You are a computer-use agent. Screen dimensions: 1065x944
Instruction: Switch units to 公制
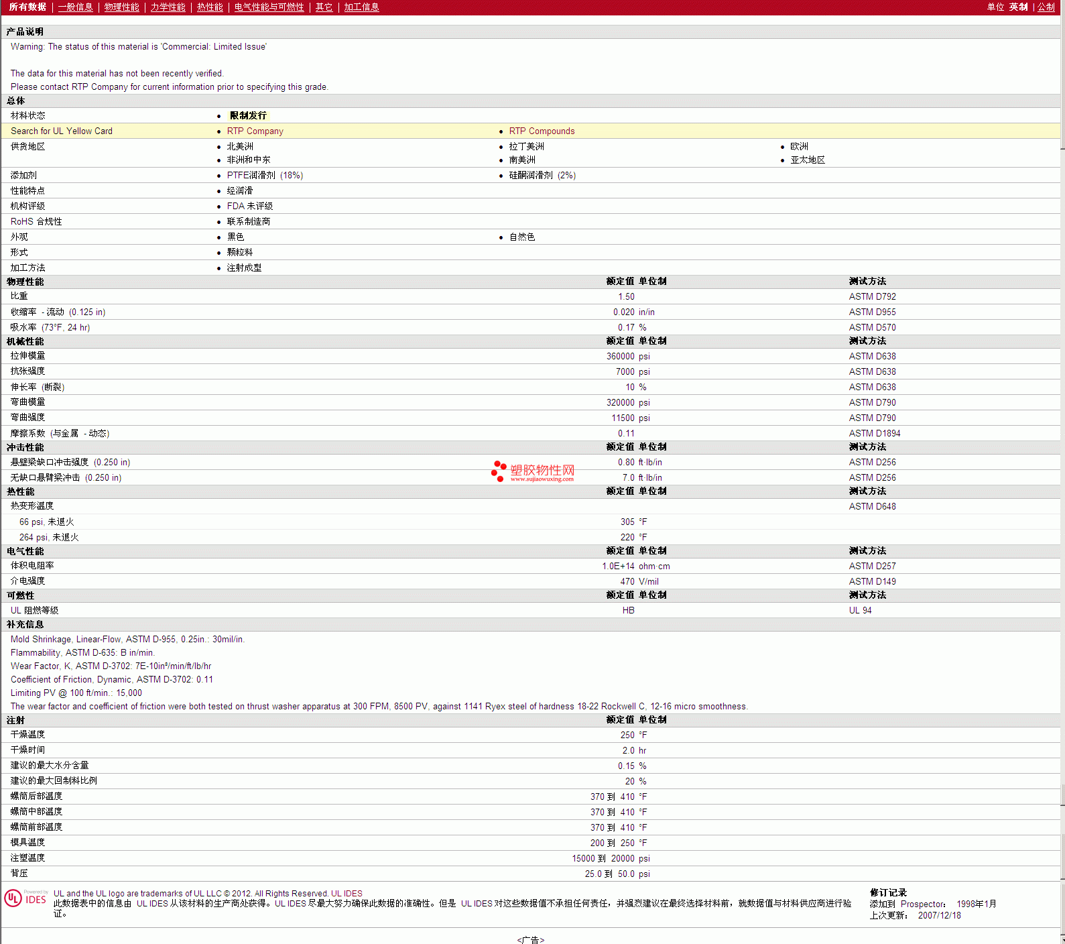tap(1046, 7)
